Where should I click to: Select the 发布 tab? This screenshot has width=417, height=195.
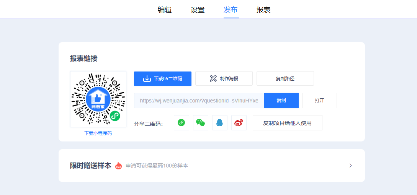click(x=231, y=10)
